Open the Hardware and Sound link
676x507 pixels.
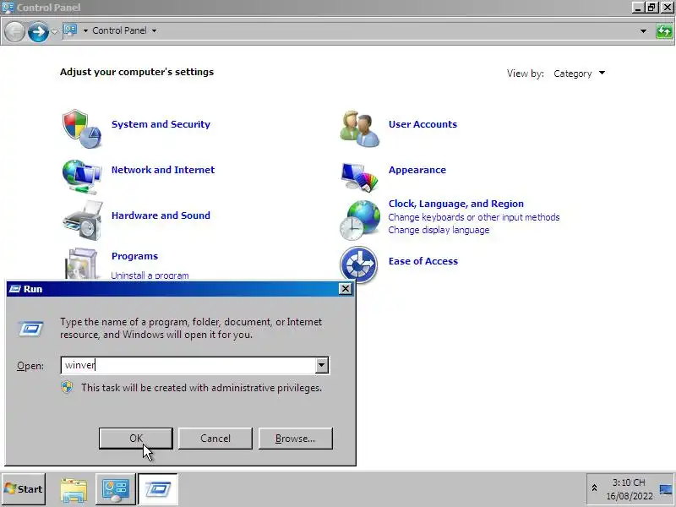tap(161, 215)
